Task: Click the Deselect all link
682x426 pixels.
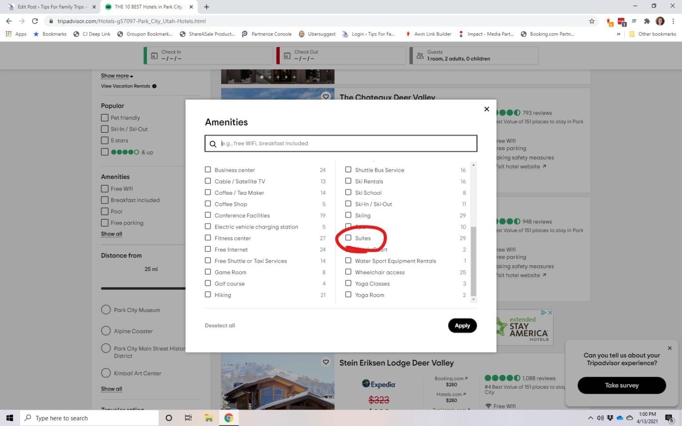Action: coord(219,325)
